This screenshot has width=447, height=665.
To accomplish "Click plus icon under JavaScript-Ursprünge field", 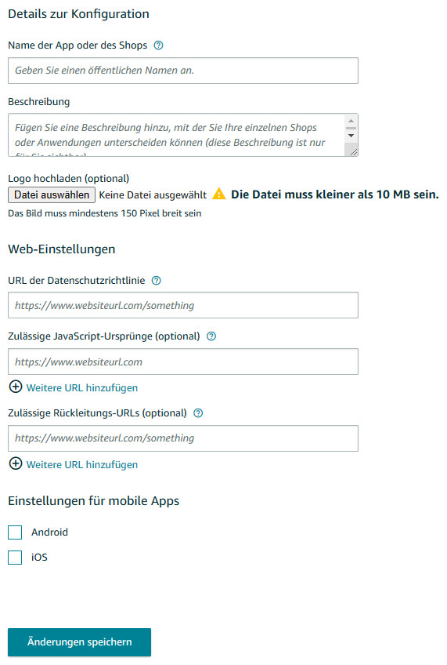I will click(16, 387).
